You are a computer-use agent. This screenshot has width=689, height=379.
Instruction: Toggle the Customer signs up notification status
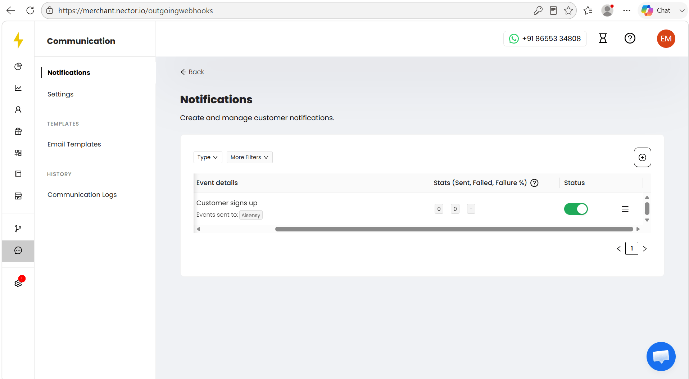576,209
